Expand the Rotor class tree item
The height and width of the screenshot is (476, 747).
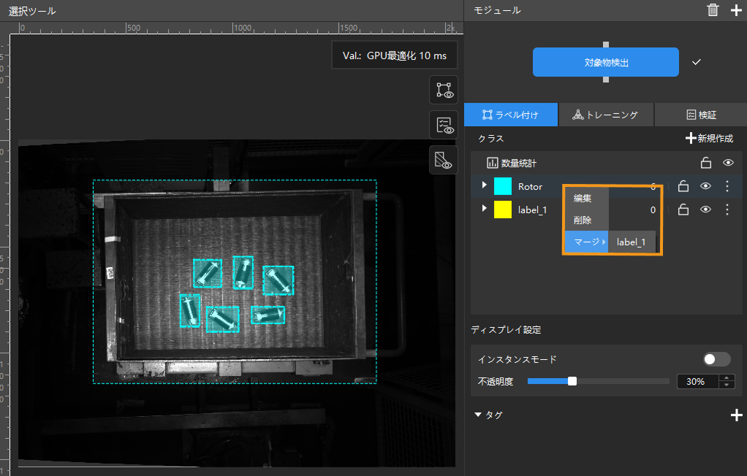[484, 185]
